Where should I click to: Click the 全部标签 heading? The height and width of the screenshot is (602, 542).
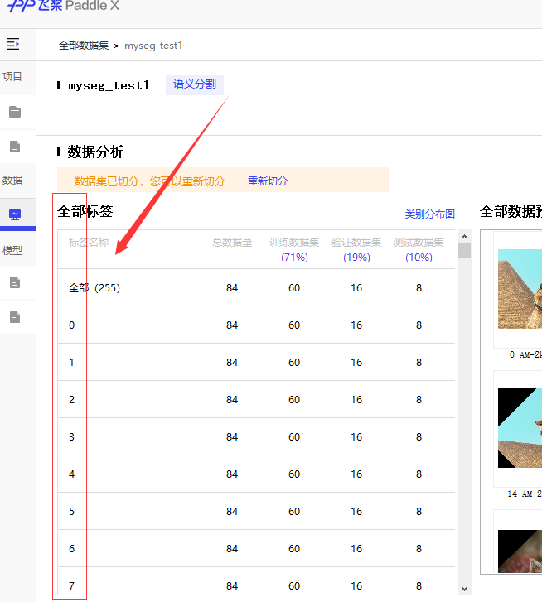point(85,211)
